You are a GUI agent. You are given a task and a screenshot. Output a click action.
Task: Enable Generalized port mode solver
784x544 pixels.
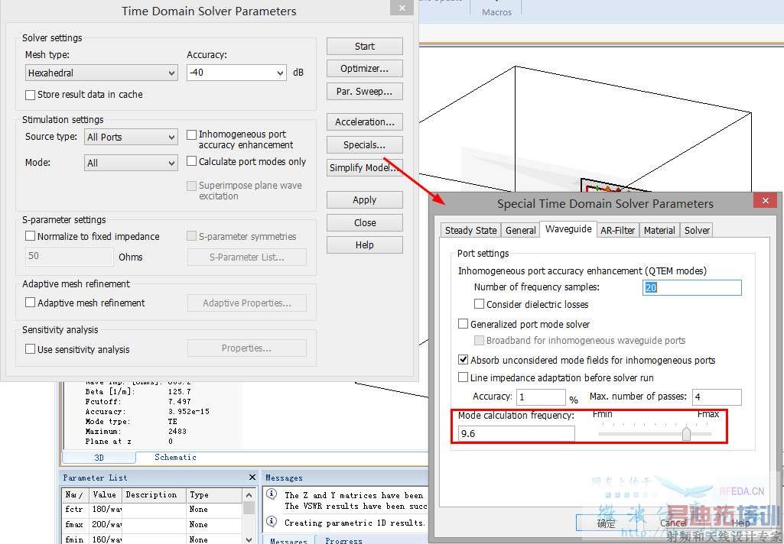[x=463, y=324]
